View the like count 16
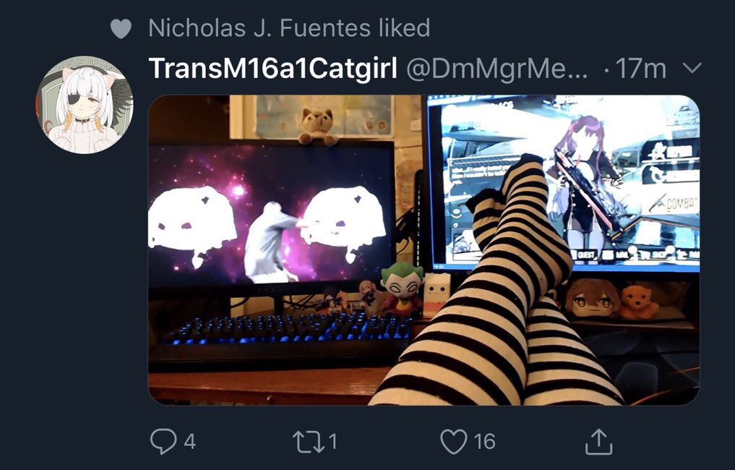This screenshot has height=470, width=735. 484,442
